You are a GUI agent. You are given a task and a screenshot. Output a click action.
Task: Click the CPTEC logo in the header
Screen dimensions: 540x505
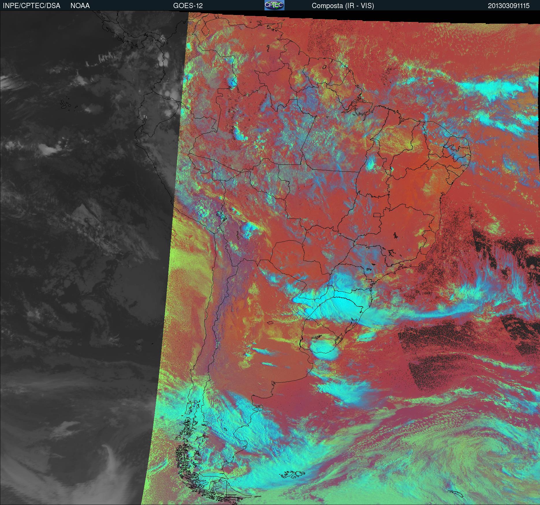tap(274, 5)
